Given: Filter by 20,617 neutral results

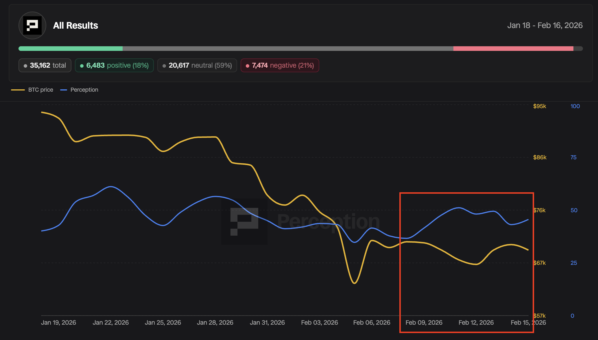Looking at the screenshot, I should [x=197, y=65].
